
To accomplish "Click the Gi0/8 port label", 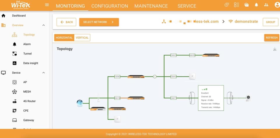I will 117,77.
